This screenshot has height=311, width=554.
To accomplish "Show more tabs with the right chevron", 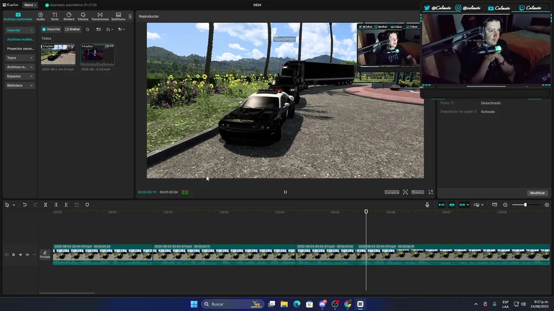I will (130, 16).
